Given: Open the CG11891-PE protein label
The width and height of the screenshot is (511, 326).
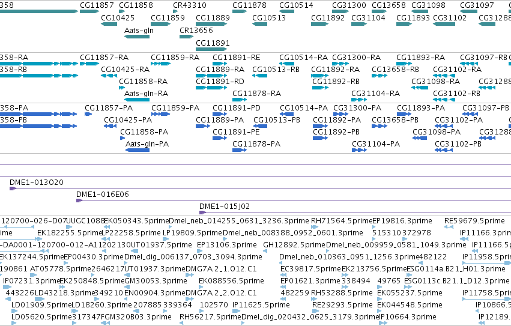Looking at the screenshot, I should coord(236,132).
